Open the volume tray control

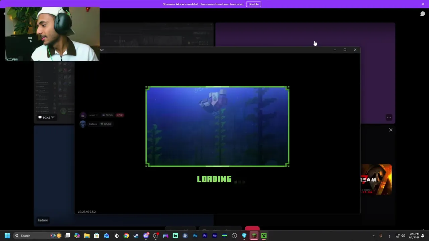click(403, 236)
